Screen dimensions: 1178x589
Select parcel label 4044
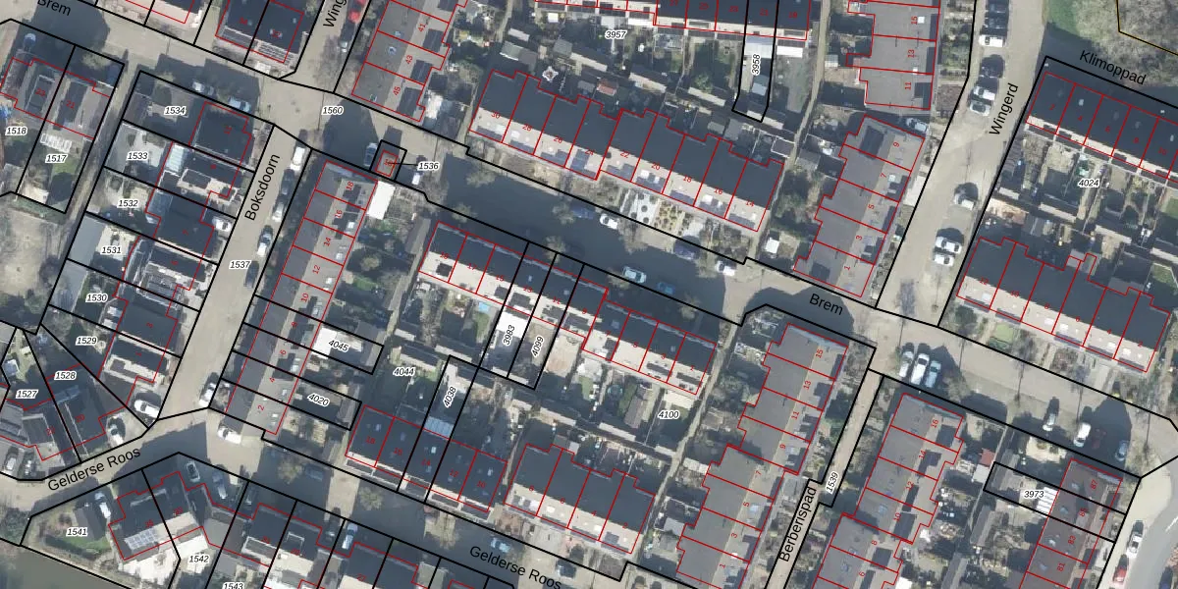(x=403, y=372)
